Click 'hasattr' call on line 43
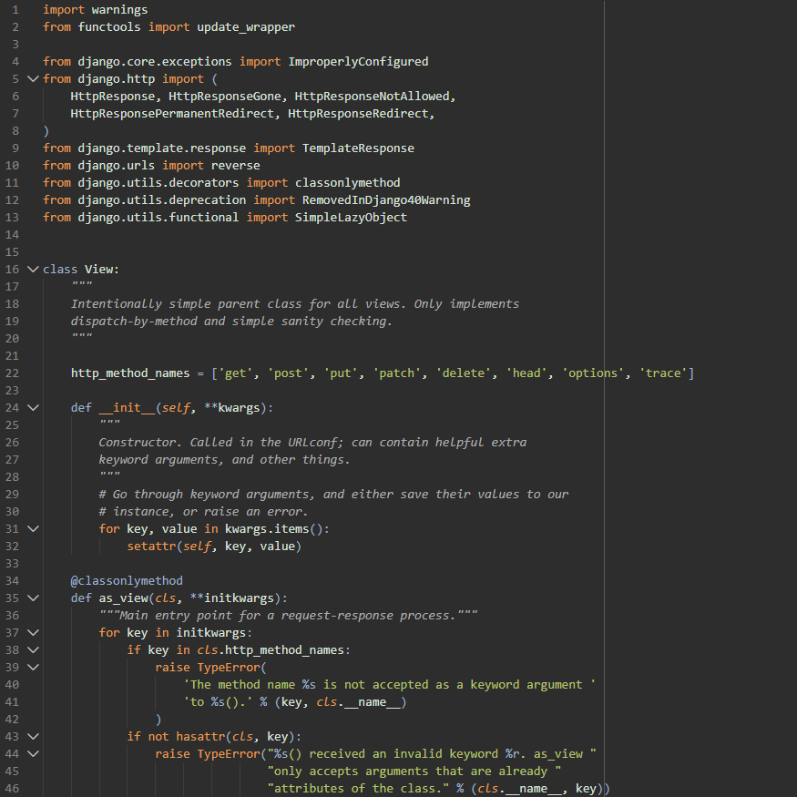 (200, 737)
